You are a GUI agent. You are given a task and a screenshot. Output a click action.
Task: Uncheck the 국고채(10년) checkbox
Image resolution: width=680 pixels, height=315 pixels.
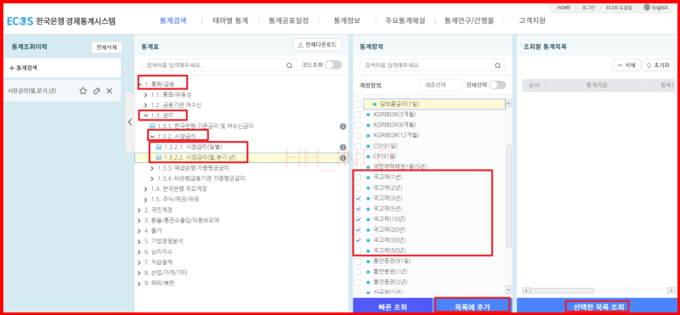point(358,219)
